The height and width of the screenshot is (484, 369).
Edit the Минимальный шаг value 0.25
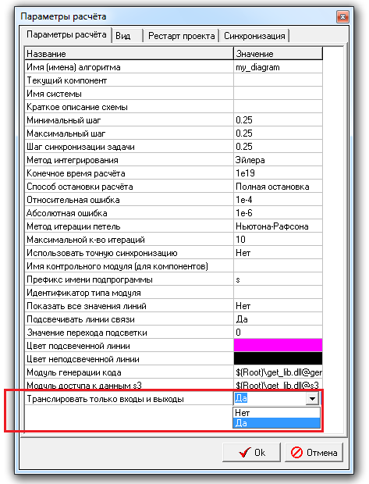point(278,119)
